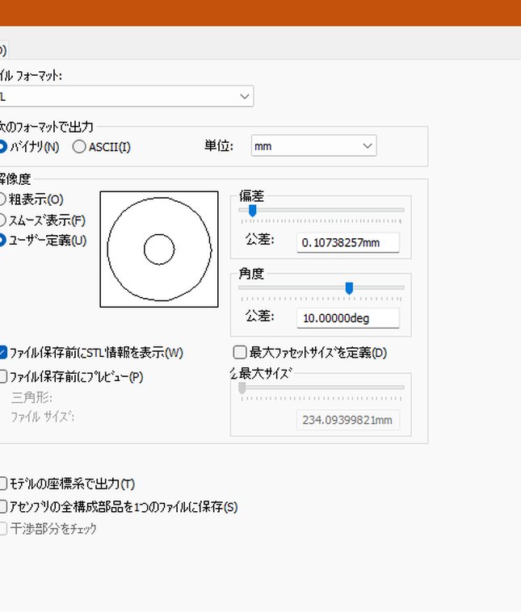Viewport: 521px width, 612px height.
Task: Open the file format dropdown
Action: pyautogui.click(x=127, y=96)
